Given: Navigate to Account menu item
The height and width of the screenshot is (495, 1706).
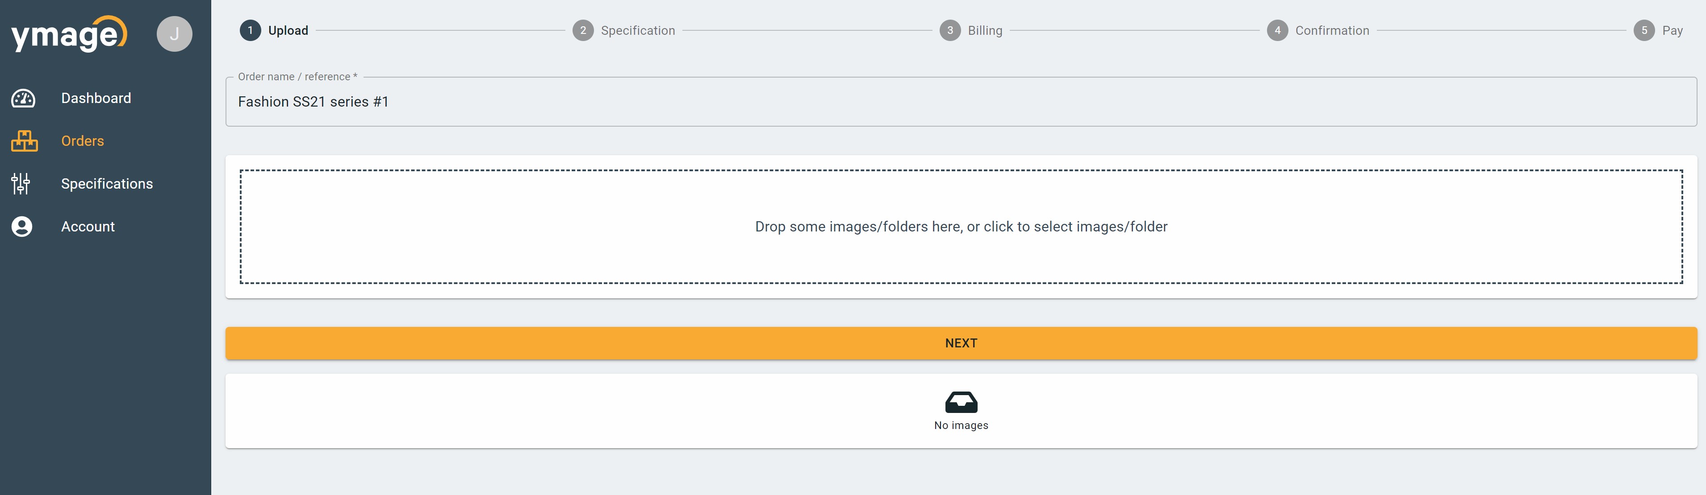Looking at the screenshot, I should (x=88, y=227).
